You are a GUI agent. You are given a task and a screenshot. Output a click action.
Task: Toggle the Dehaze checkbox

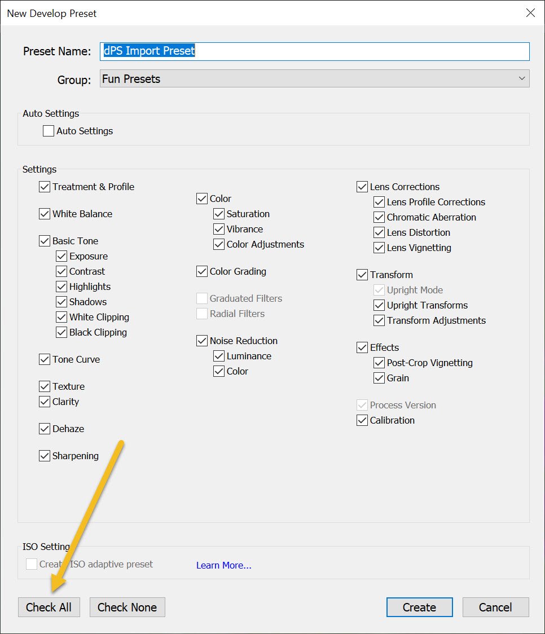point(45,429)
